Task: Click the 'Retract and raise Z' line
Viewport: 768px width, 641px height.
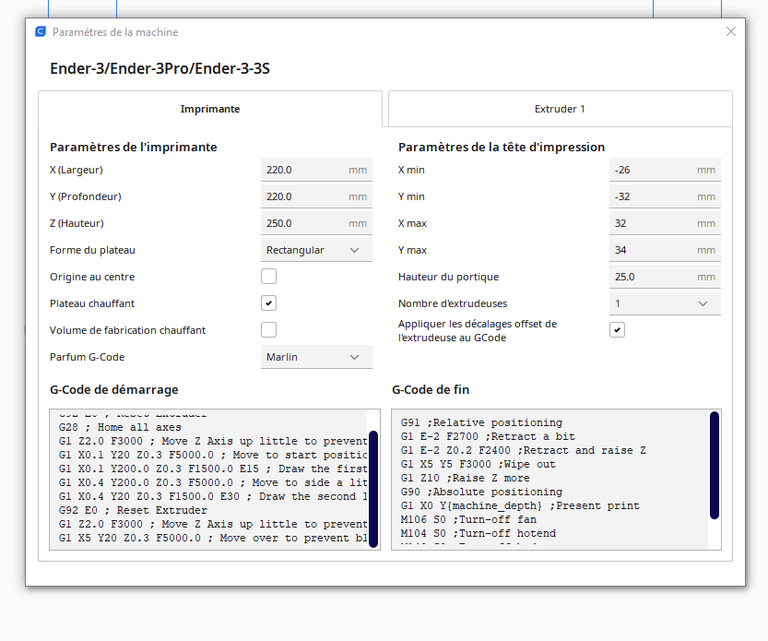Action: pyautogui.click(x=523, y=450)
